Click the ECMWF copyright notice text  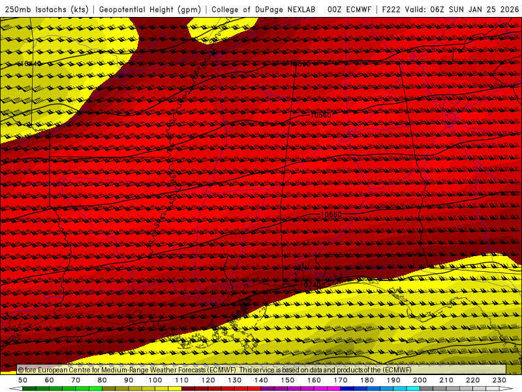coord(215,370)
